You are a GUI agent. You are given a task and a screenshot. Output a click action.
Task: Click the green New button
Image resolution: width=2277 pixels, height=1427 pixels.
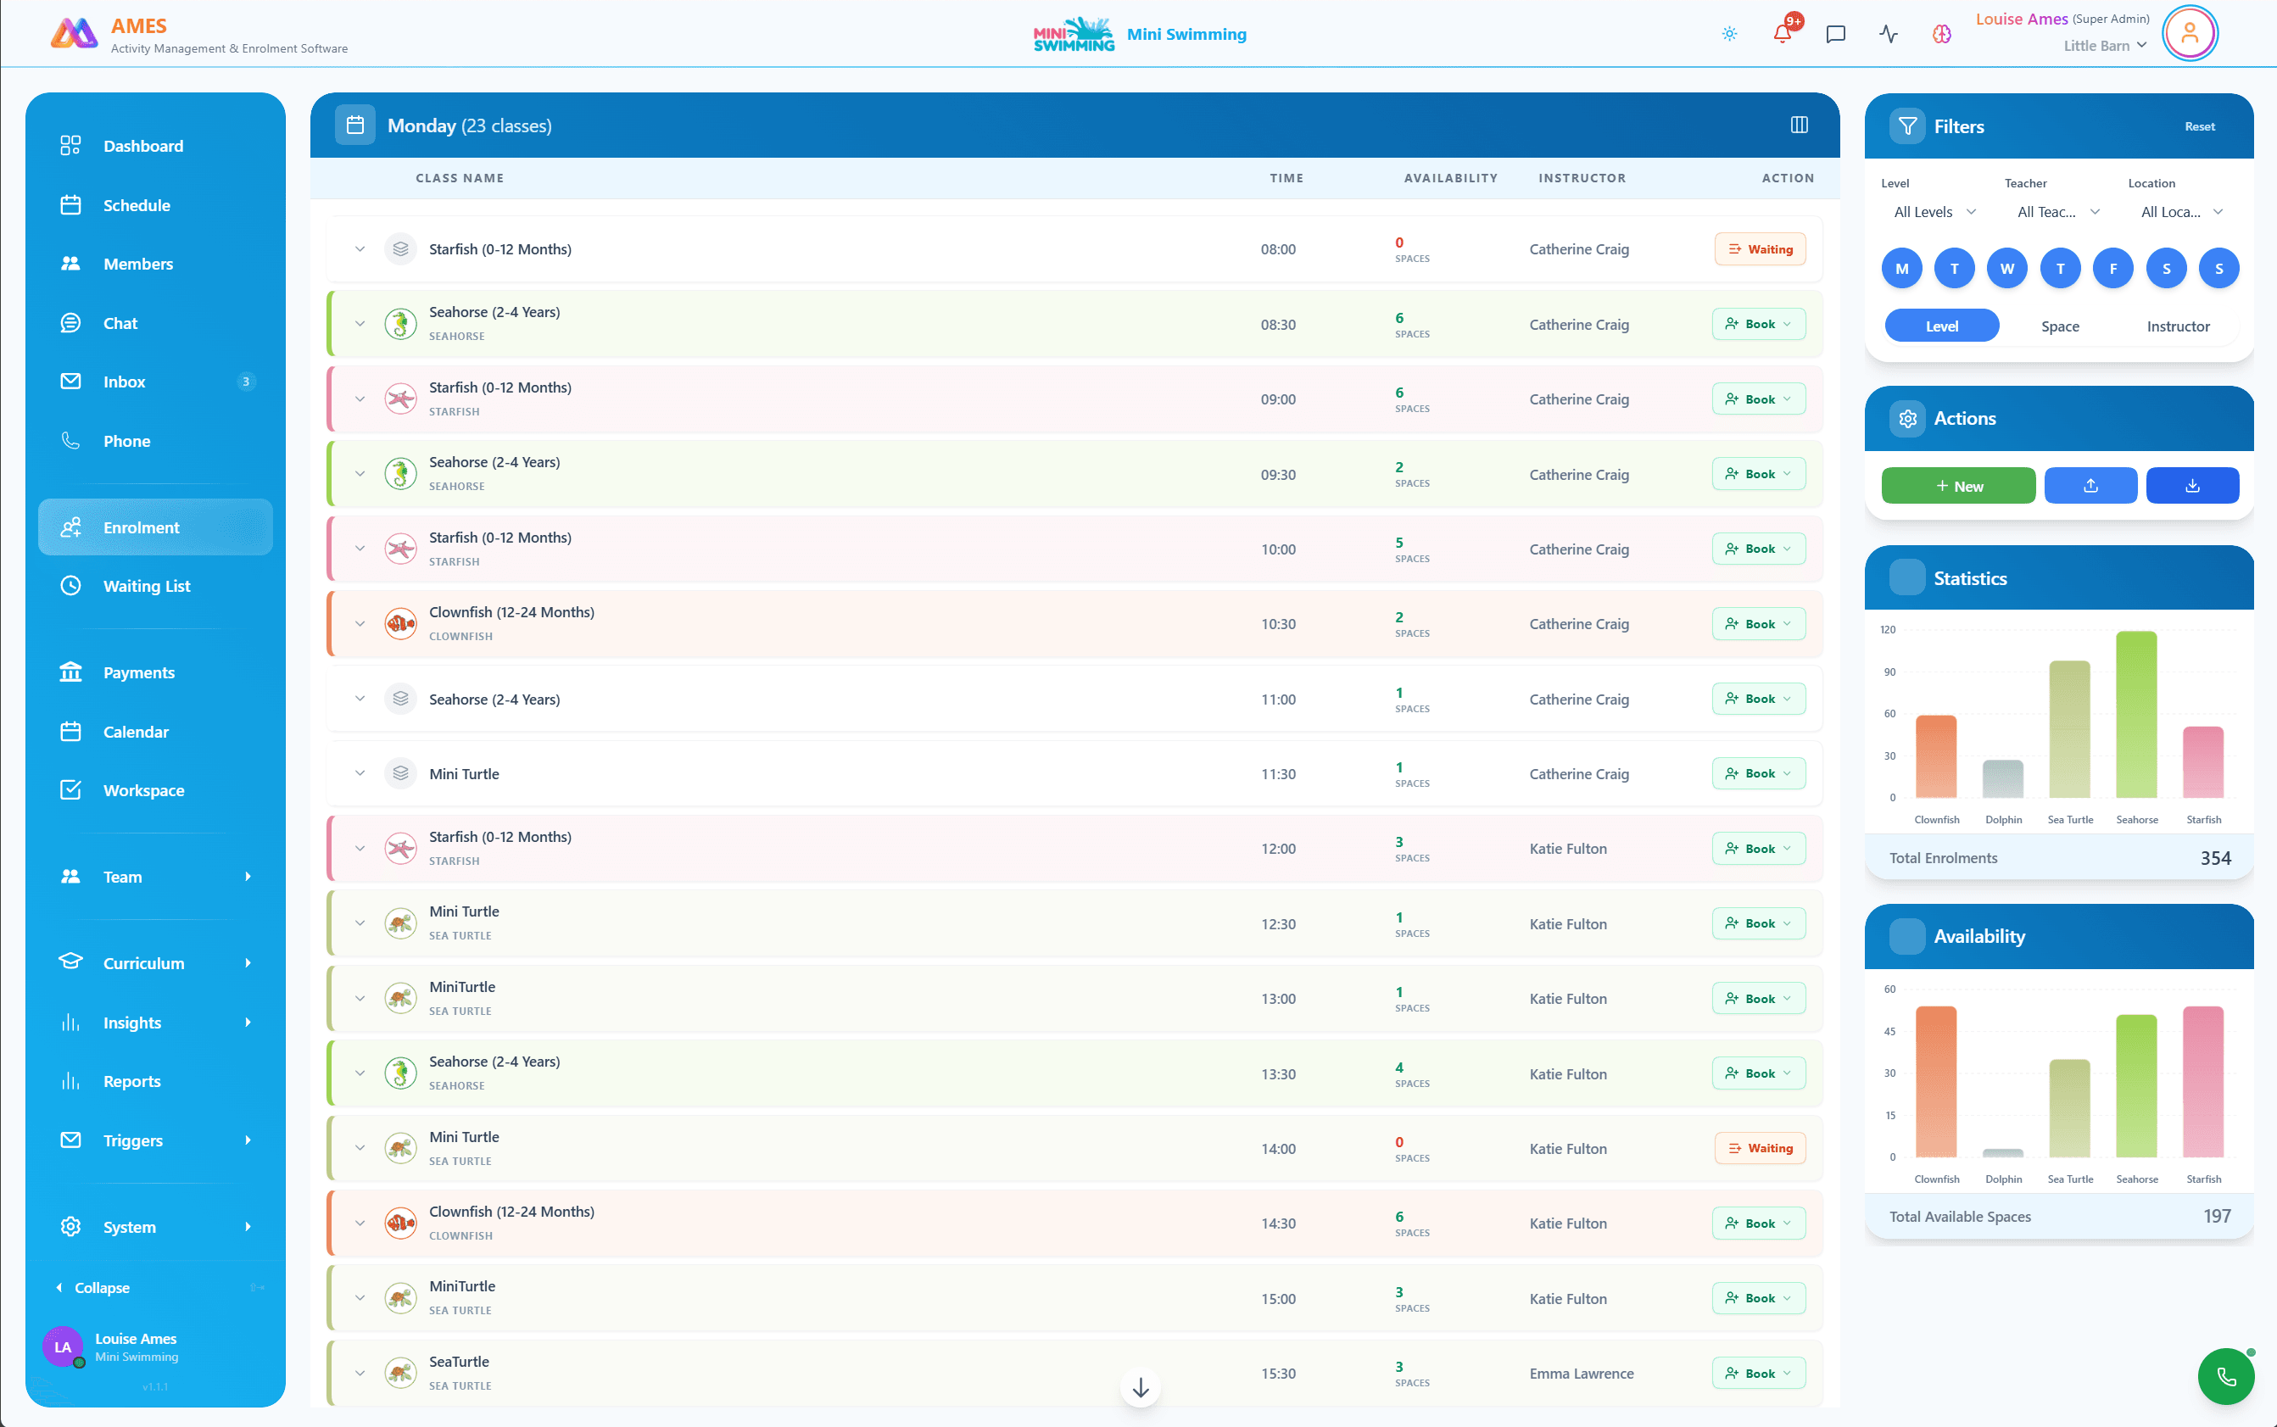coord(1958,485)
